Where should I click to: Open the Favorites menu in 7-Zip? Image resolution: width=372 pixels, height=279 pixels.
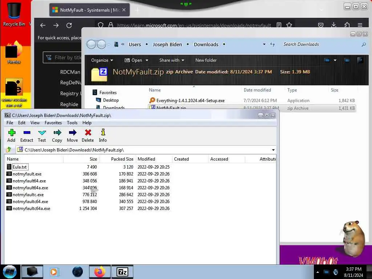(53, 123)
